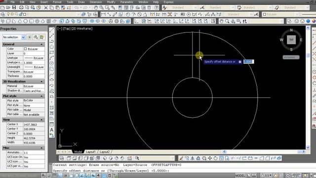Click the solid Sphere icon in Modeling toolbar

[26, 21]
